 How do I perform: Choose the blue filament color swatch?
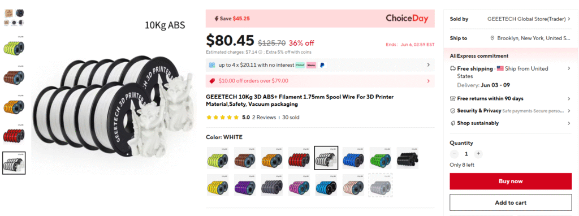coord(353,158)
